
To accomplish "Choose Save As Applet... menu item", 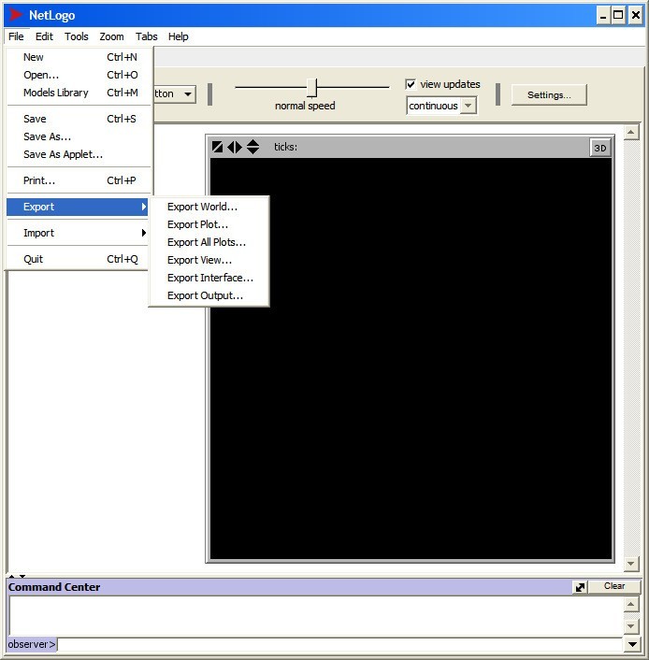I will (79, 154).
